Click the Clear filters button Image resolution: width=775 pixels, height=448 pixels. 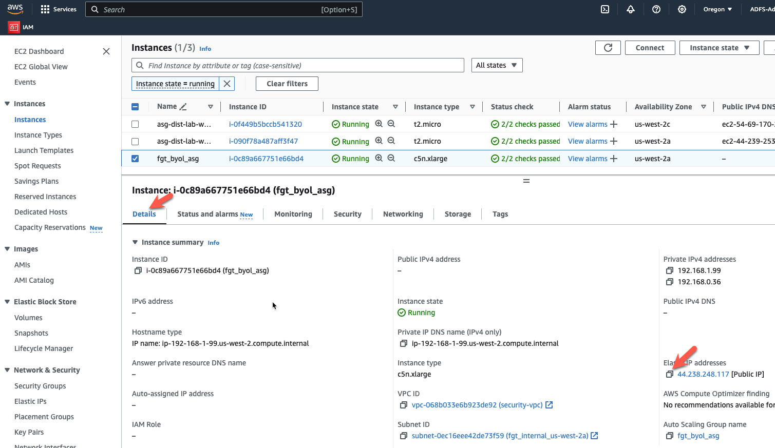point(287,84)
